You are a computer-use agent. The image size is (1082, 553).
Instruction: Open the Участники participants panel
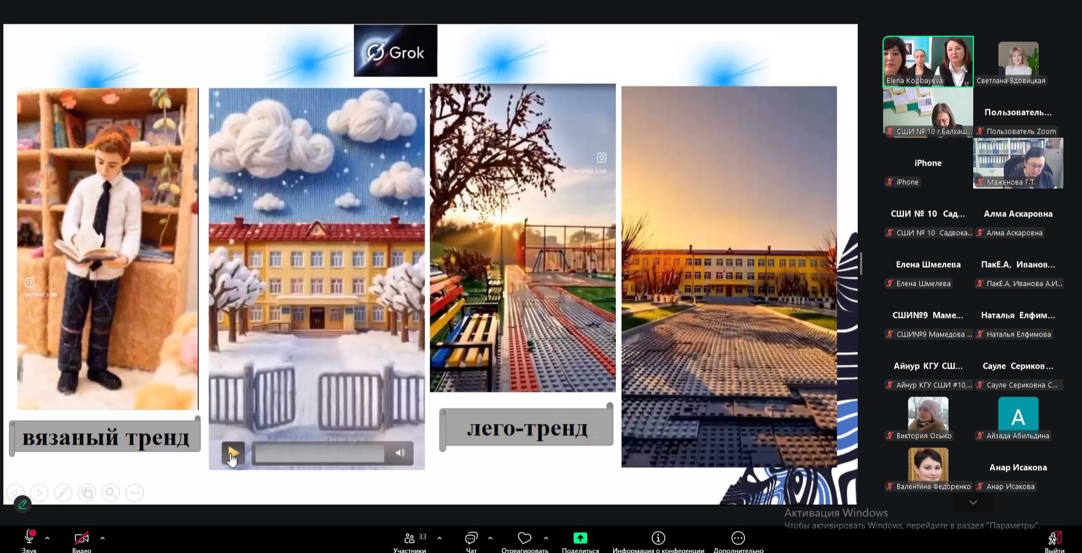410,538
